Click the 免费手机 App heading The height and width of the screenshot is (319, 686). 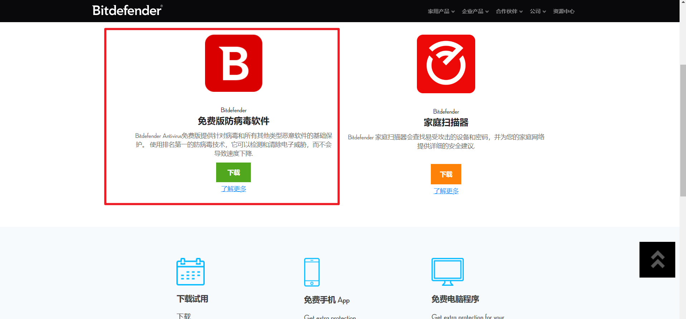coord(327,300)
